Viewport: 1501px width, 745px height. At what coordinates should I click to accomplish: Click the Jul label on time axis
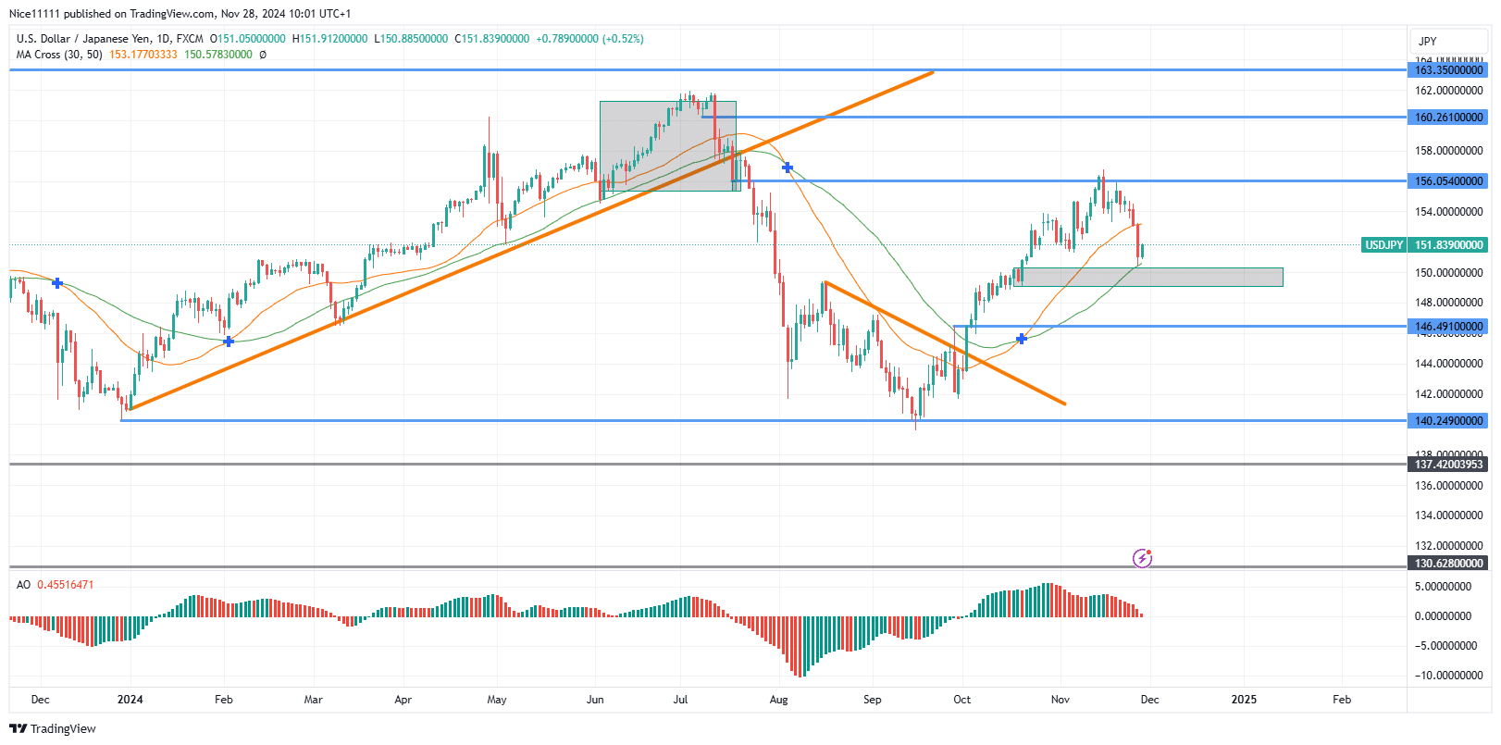[680, 700]
